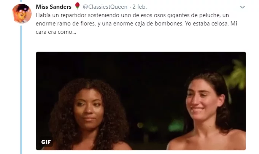Visit the @ClassiestQueen handle
259x154 pixels.
(x=105, y=7)
